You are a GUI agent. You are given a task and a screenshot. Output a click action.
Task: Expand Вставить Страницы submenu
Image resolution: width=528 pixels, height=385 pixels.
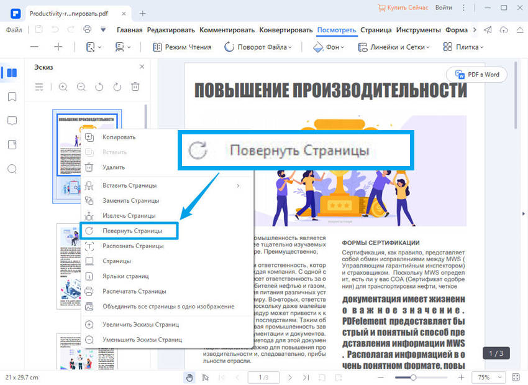click(168, 185)
